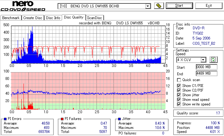Click the Start button

179,6
